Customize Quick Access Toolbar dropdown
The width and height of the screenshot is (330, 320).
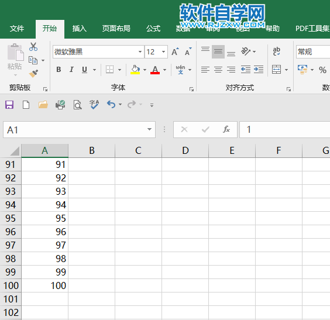[152, 105]
